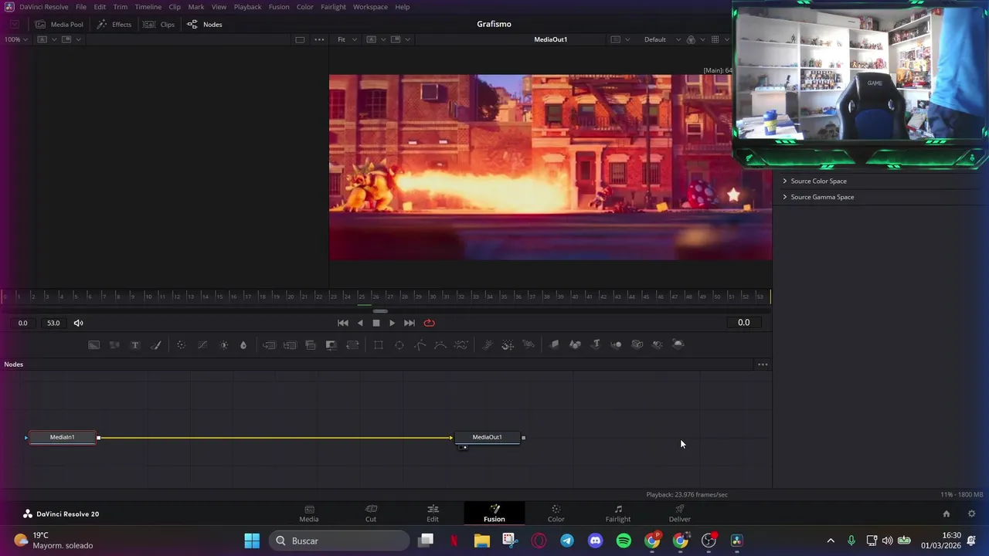Toggle the Media Pool panel

[x=59, y=24]
